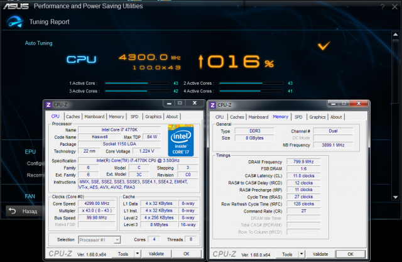Open the EPU section in ASUS report
Image resolution: width=402 pixels, height=262 pixels.
[30, 152]
